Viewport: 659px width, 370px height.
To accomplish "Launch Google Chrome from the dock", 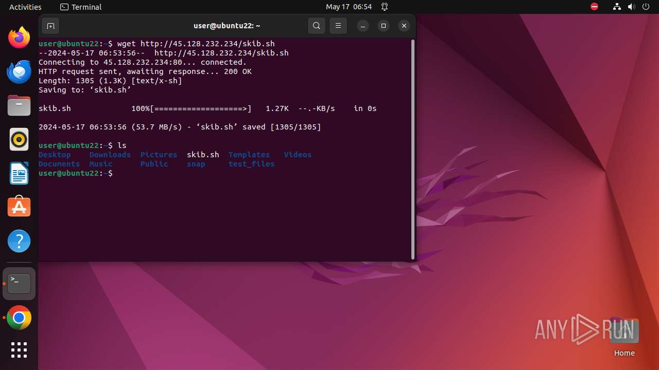I will (19, 318).
